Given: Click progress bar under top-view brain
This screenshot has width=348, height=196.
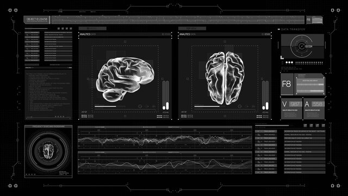Looking at the screenshot, I should [x=209, y=107].
